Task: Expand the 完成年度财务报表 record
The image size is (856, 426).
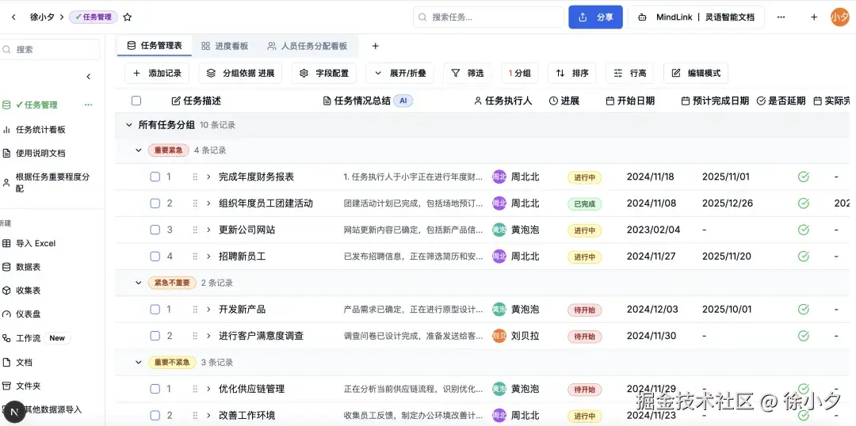Action: pos(208,177)
